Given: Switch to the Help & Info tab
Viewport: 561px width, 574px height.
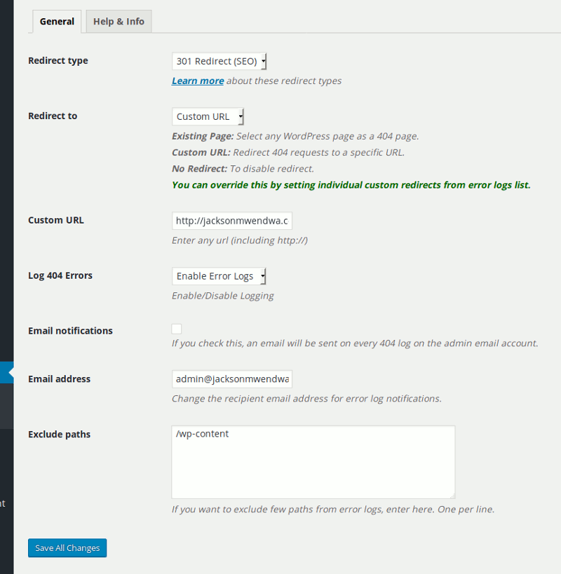Looking at the screenshot, I should (x=119, y=21).
